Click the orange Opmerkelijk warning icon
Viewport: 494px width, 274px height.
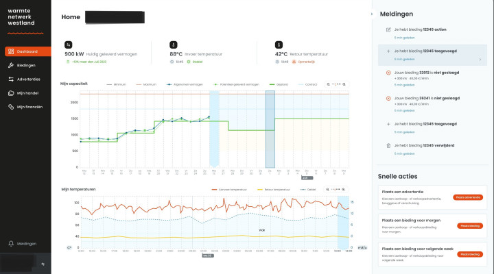pyautogui.click(x=294, y=62)
